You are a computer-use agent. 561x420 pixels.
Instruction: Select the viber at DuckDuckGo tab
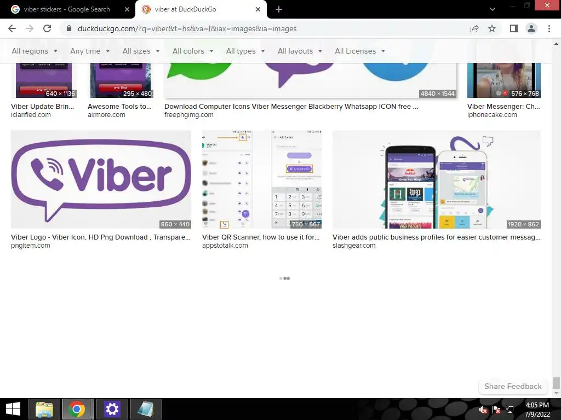(x=185, y=9)
